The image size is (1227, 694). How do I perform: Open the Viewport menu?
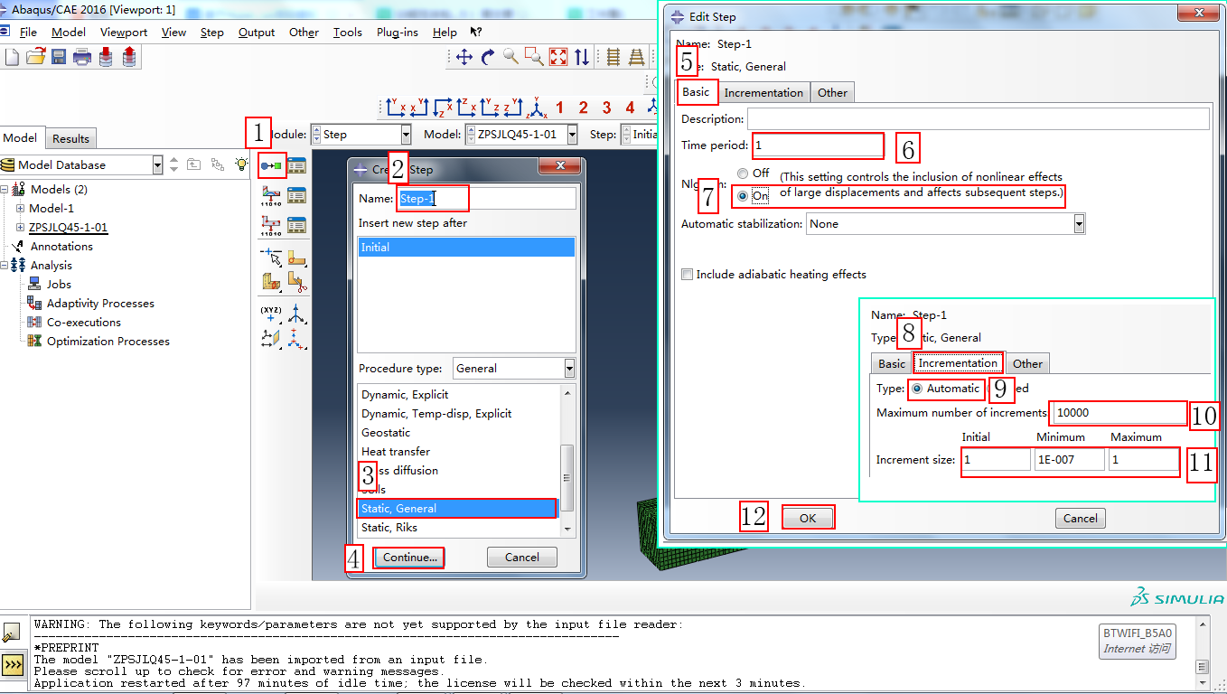coord(124,32)
